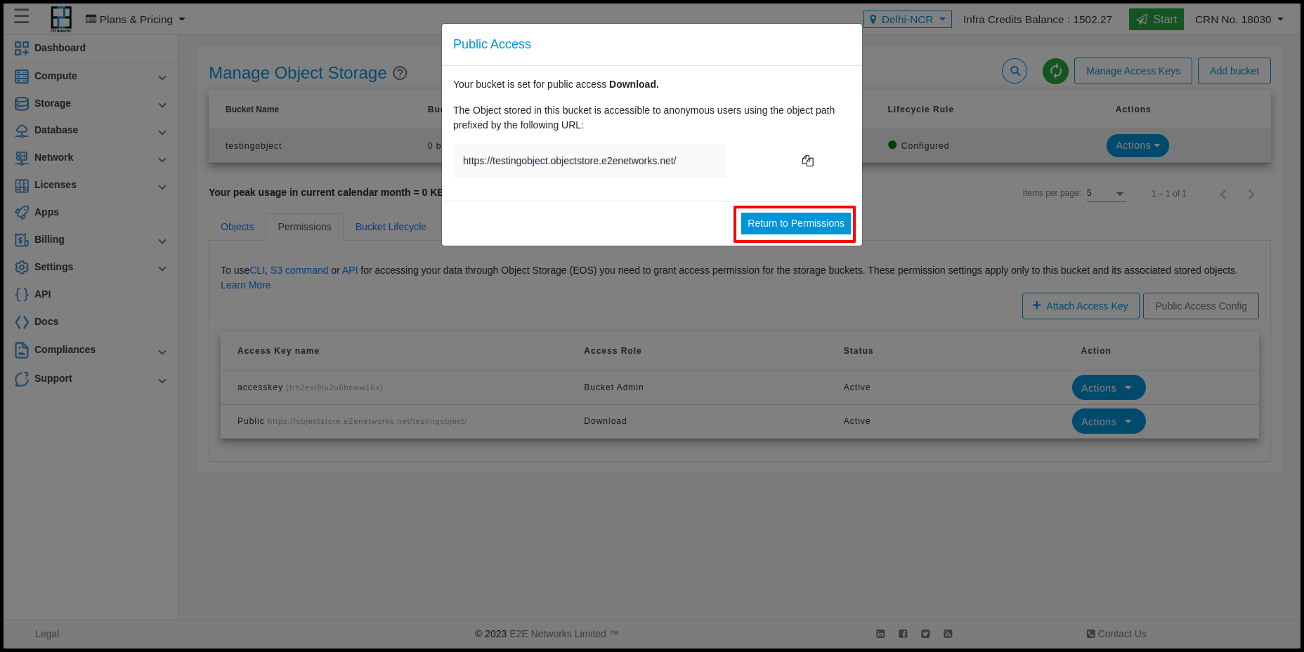The height and width of the screenshot is (652, 1304).
Task: Open the hamburger menu icon
Action: click(22, 16)
